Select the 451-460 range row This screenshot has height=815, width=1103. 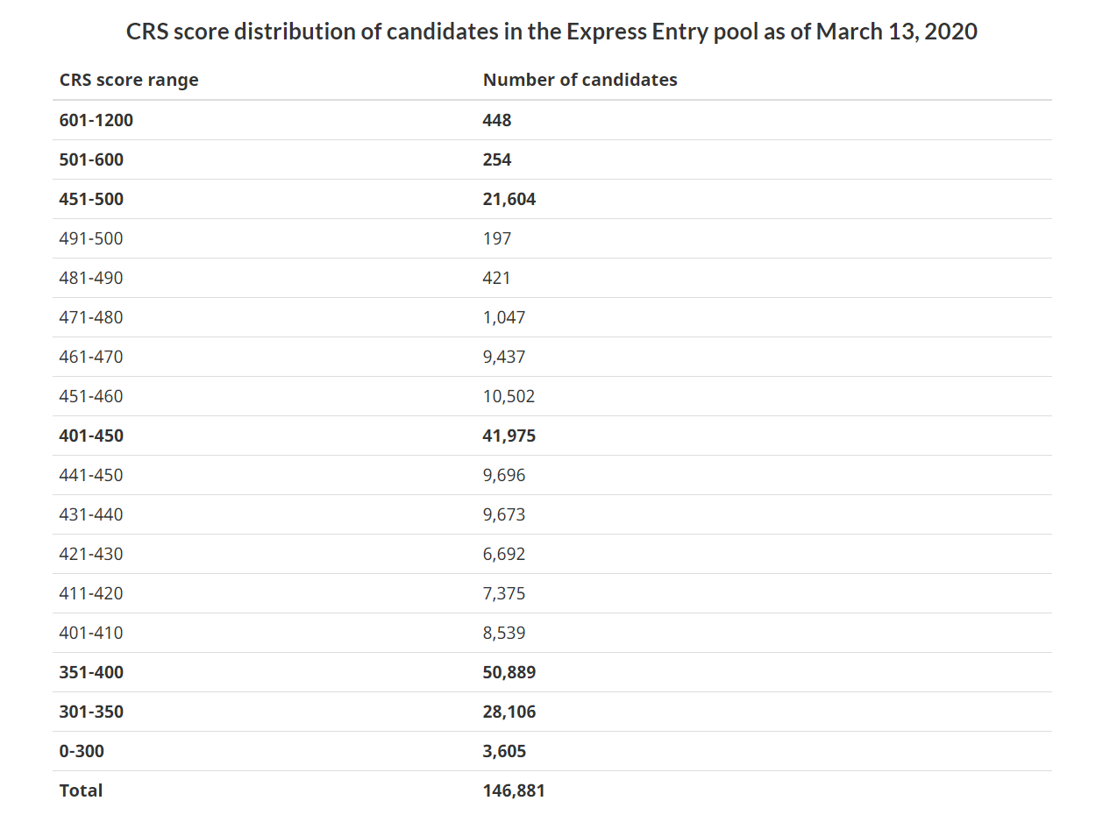pos(551,396)
